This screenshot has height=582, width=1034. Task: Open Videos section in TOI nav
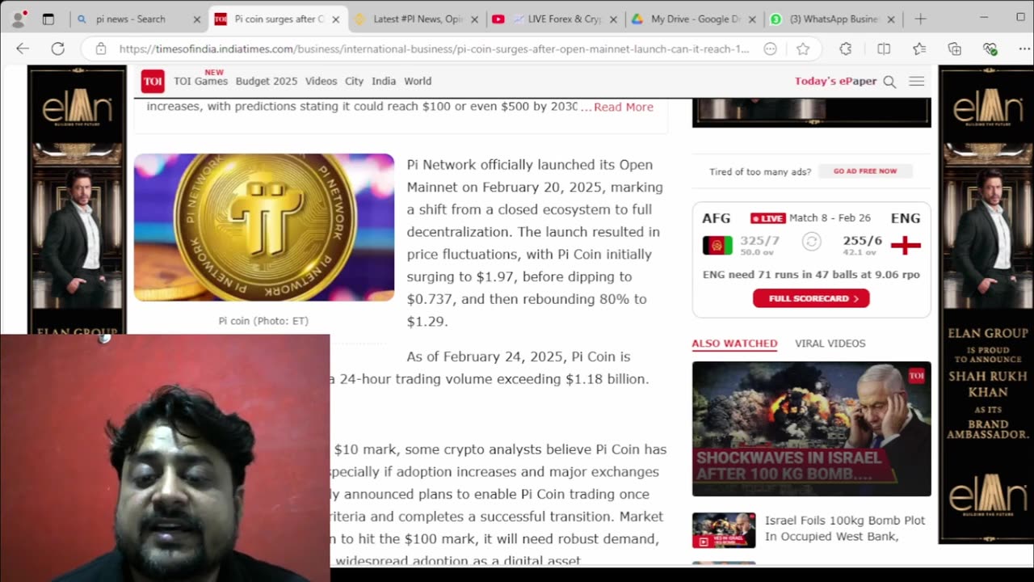321,81
